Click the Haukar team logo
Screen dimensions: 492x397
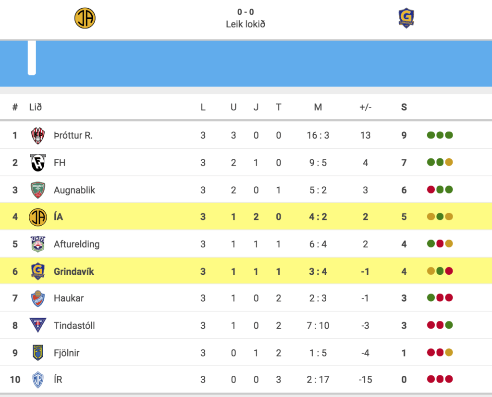38,298
